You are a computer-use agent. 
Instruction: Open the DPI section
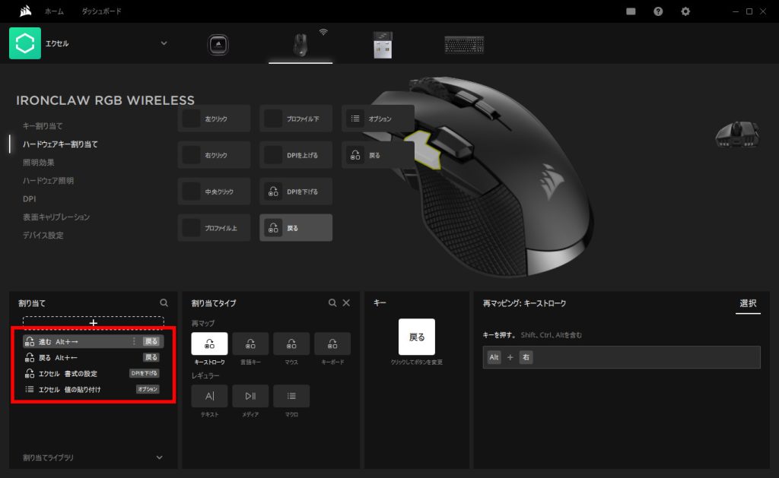(x=30, y=199)
